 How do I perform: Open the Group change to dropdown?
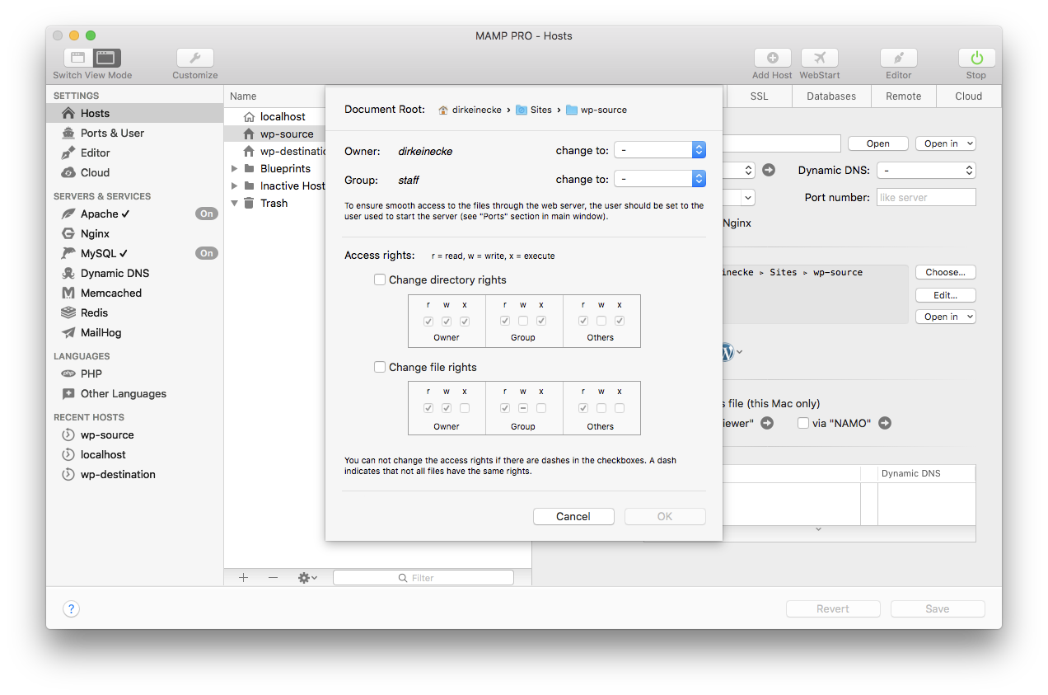click(x=660, y=179)
